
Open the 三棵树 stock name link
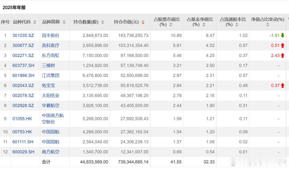tap(48, 66)
